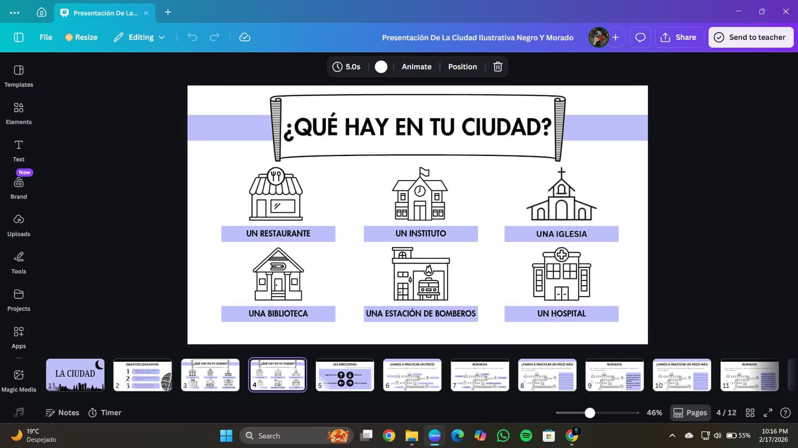Open the Elements panel
Viewport: 798px width, 448px height.
click(x=18, y=113)
